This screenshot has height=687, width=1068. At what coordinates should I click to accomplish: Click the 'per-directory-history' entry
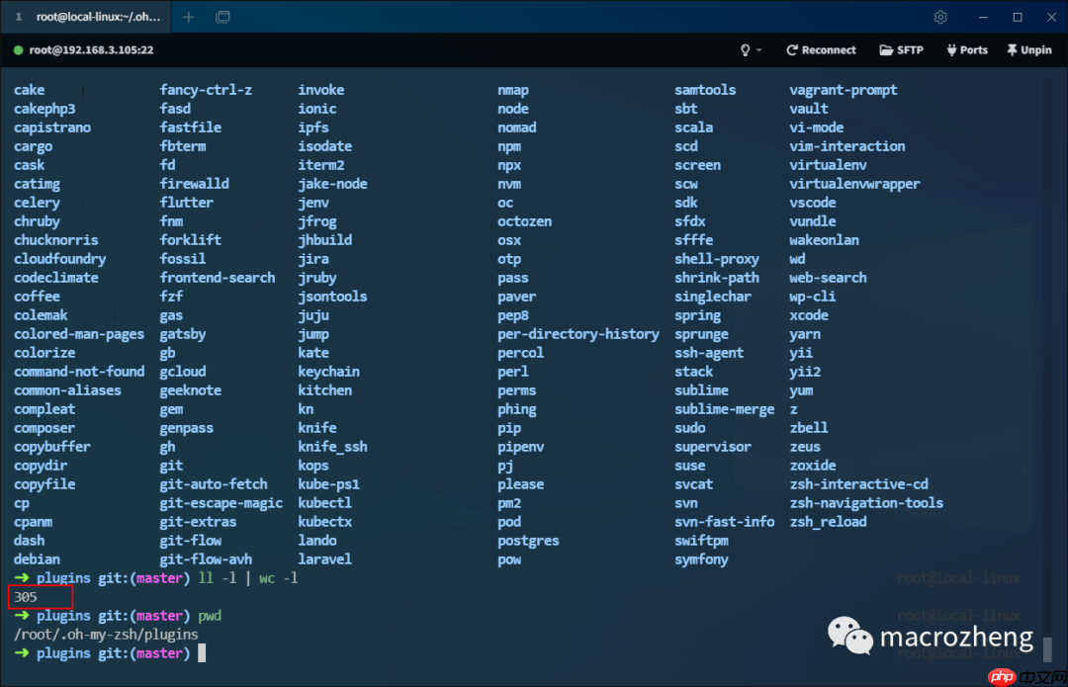tap(578, 334)
